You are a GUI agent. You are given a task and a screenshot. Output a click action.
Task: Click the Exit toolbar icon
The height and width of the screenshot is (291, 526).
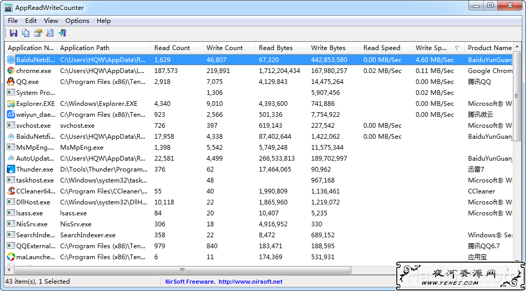[62, 33]
